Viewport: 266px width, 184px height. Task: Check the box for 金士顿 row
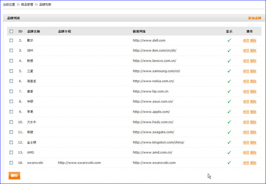click(x=11, y=142)
